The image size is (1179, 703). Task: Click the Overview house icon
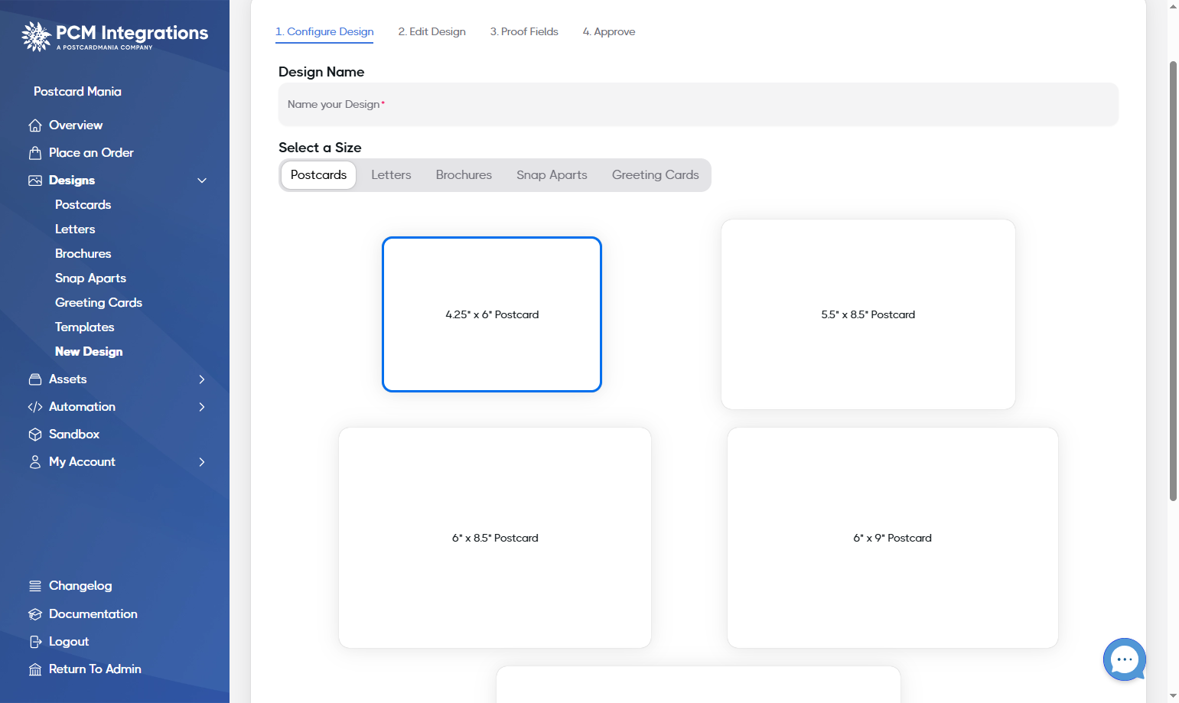click(35, 125)
